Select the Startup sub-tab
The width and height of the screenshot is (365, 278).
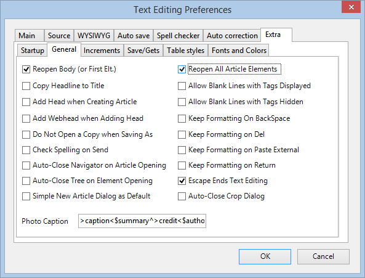(x=33, y=51)
